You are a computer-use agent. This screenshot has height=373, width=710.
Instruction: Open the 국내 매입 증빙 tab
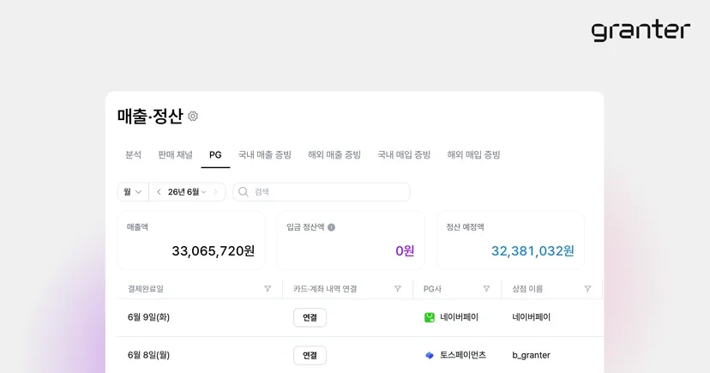point(404,155)
